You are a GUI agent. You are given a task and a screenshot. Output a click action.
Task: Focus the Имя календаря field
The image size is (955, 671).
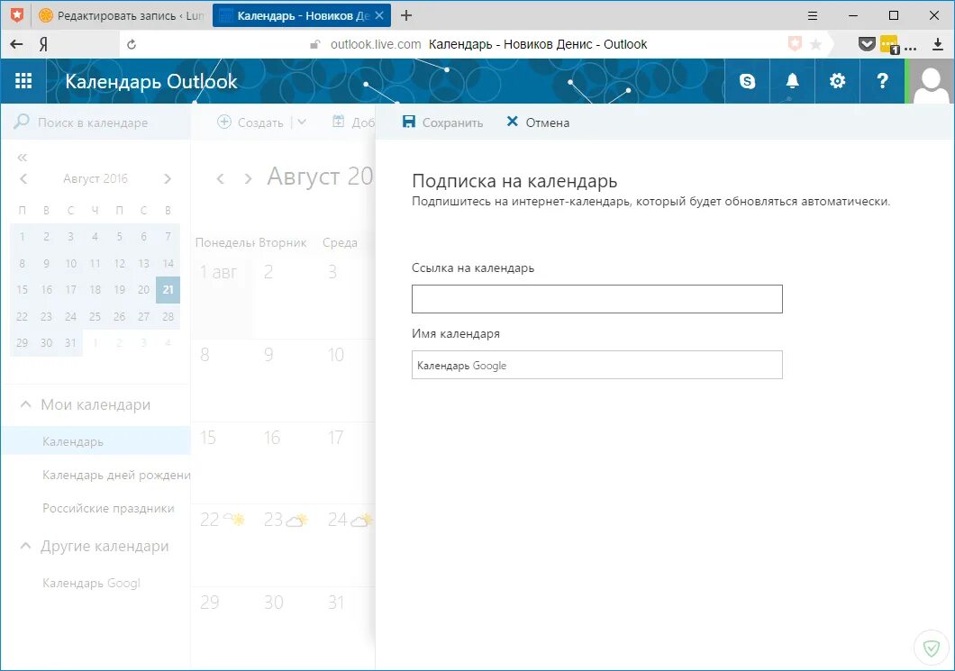coord(596,365)
